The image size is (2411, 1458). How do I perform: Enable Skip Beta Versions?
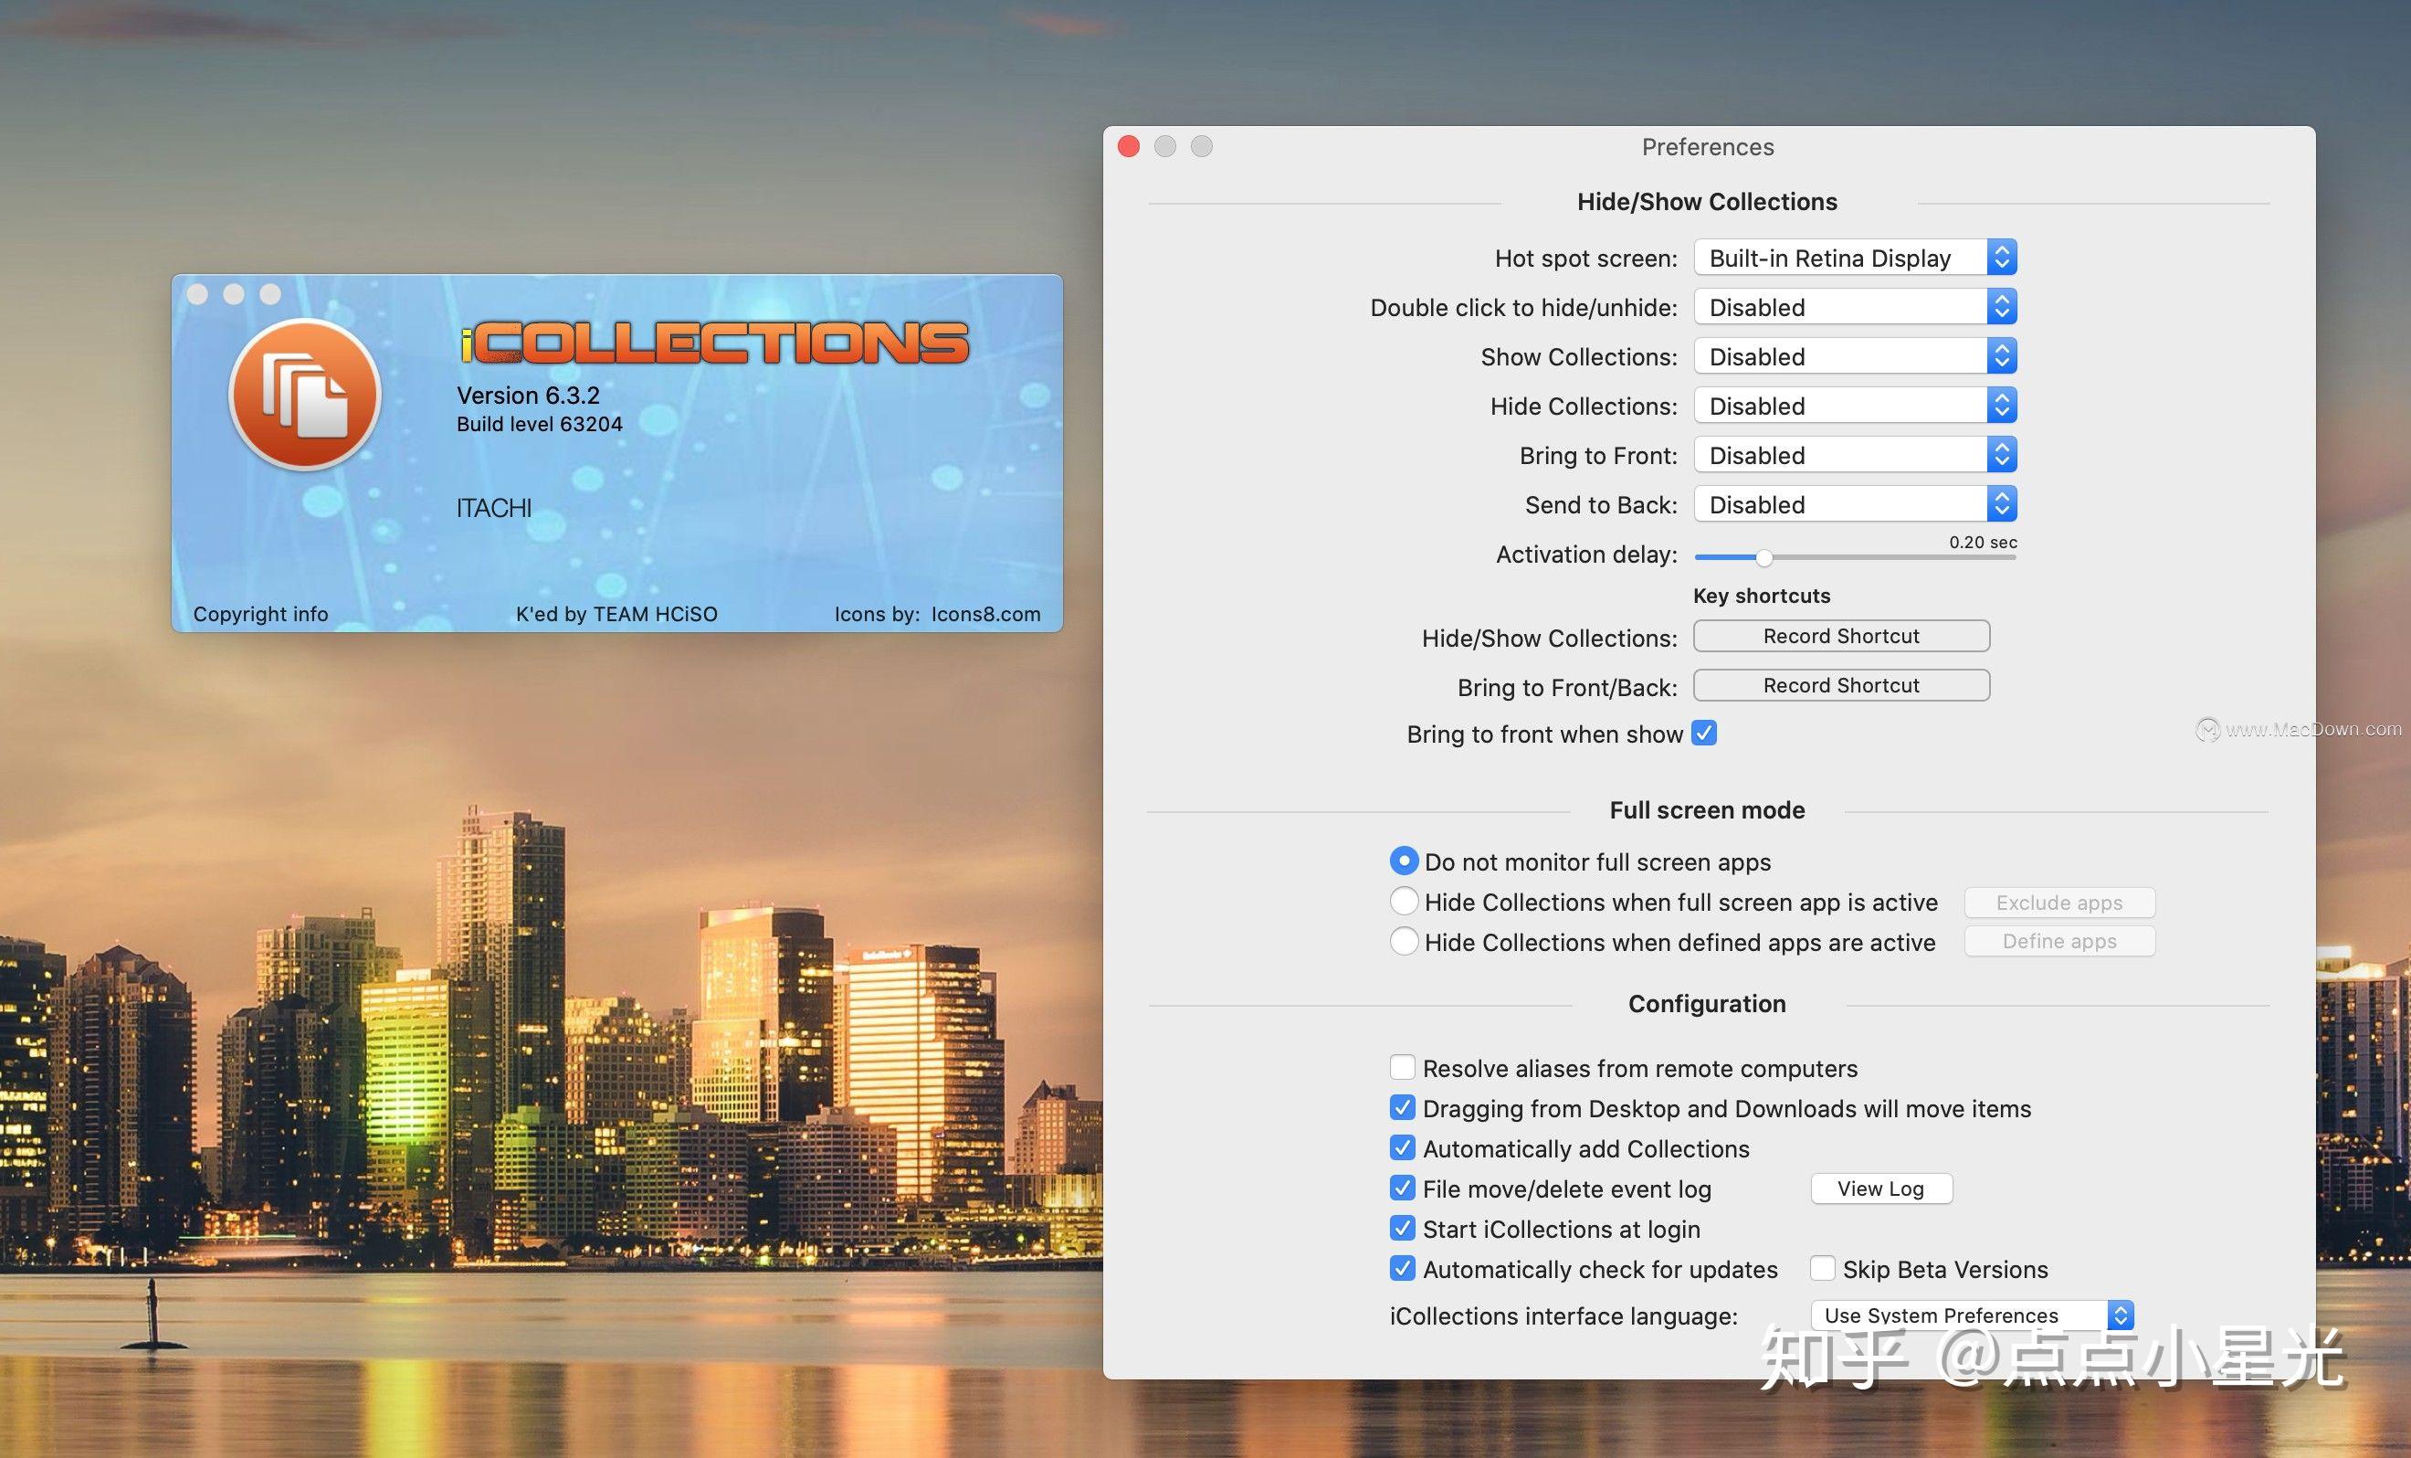(1822, 1268)
